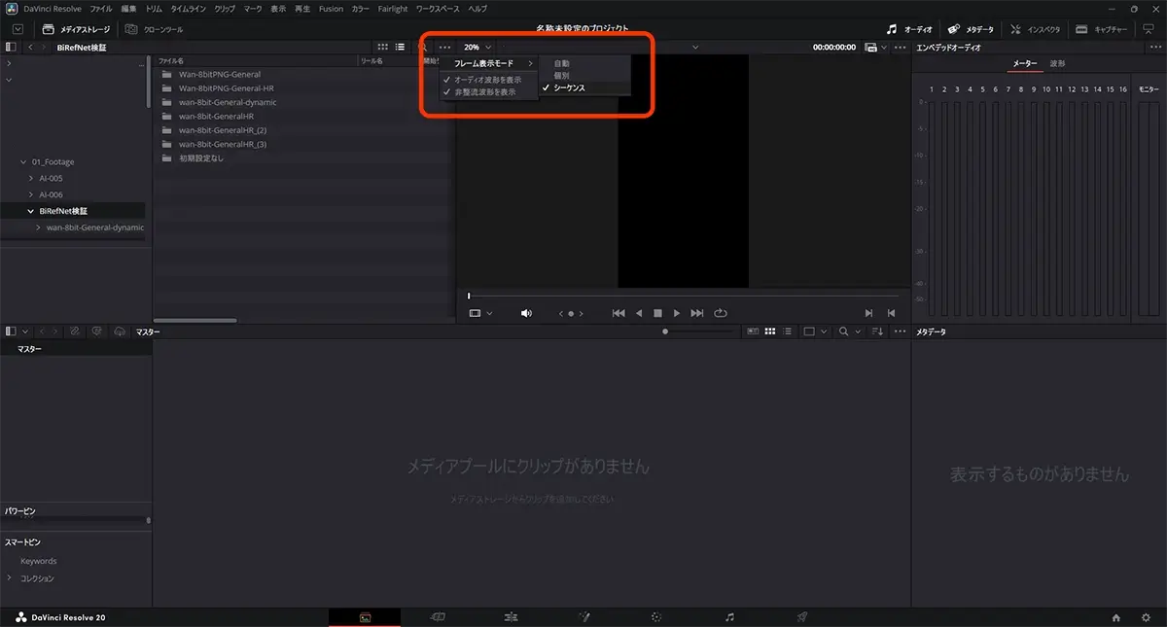Open the インスペクタ panel
Viewport: 1167px width, 627px height.
(x=1035, y=28)
